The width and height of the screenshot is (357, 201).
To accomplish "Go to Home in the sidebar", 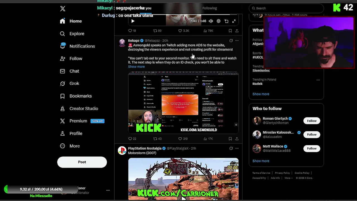I will (71, 21).
